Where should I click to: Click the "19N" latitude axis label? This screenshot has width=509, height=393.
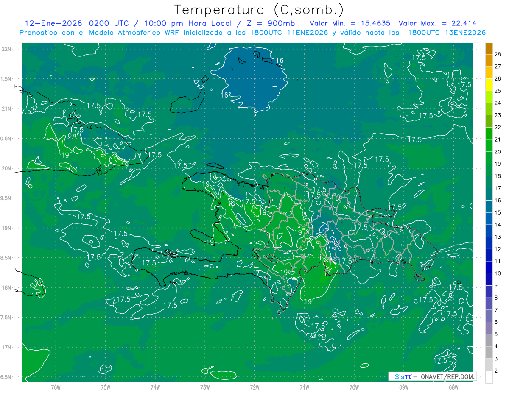(x=6, y=228)
